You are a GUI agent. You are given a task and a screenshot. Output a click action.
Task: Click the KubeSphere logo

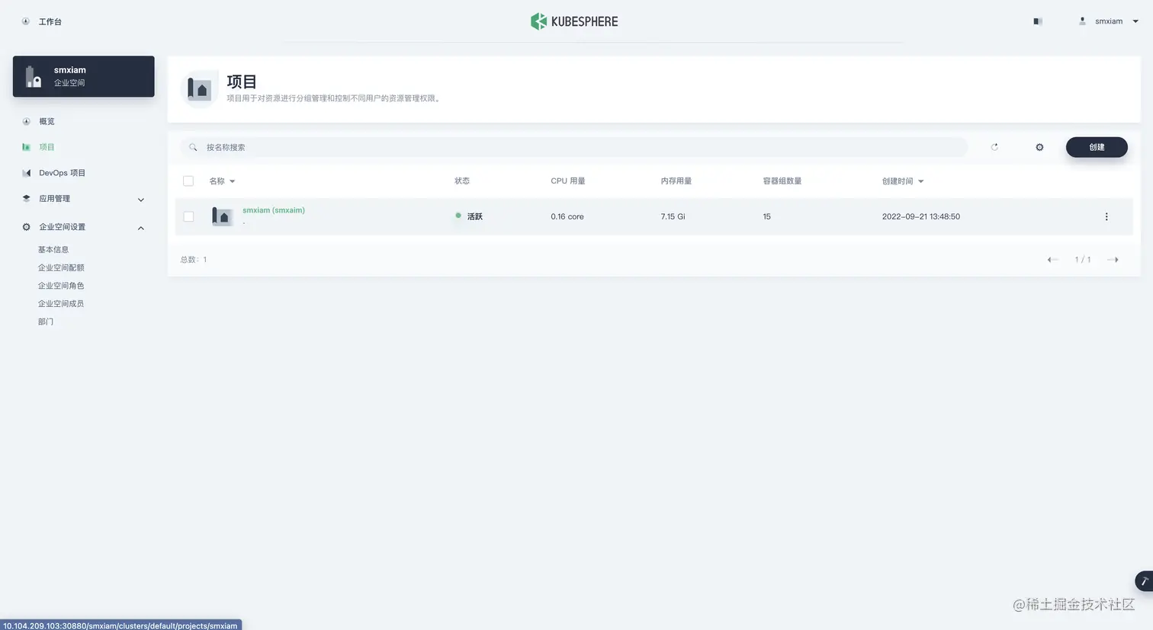pyautogui.click(x=574, y=21)
